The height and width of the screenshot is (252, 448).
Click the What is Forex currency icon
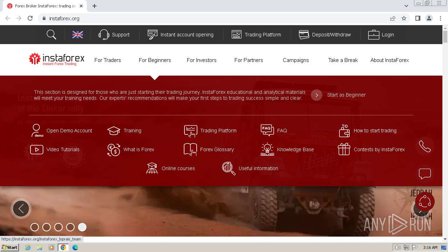pos(114,150)
